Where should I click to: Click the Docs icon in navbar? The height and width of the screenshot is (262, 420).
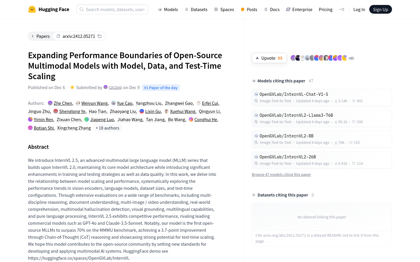(266, 10)
